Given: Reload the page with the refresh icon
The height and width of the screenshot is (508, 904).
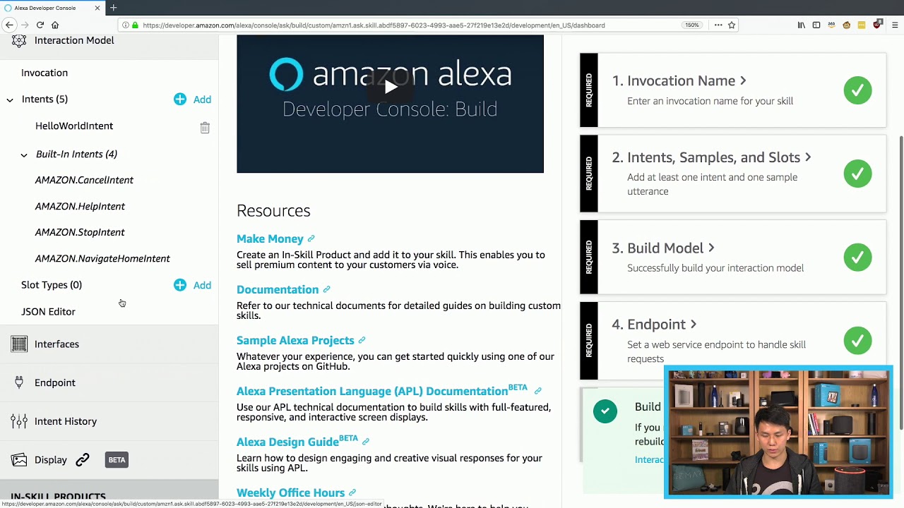Looking at the screenshot, I should click(x=40, y=25).
